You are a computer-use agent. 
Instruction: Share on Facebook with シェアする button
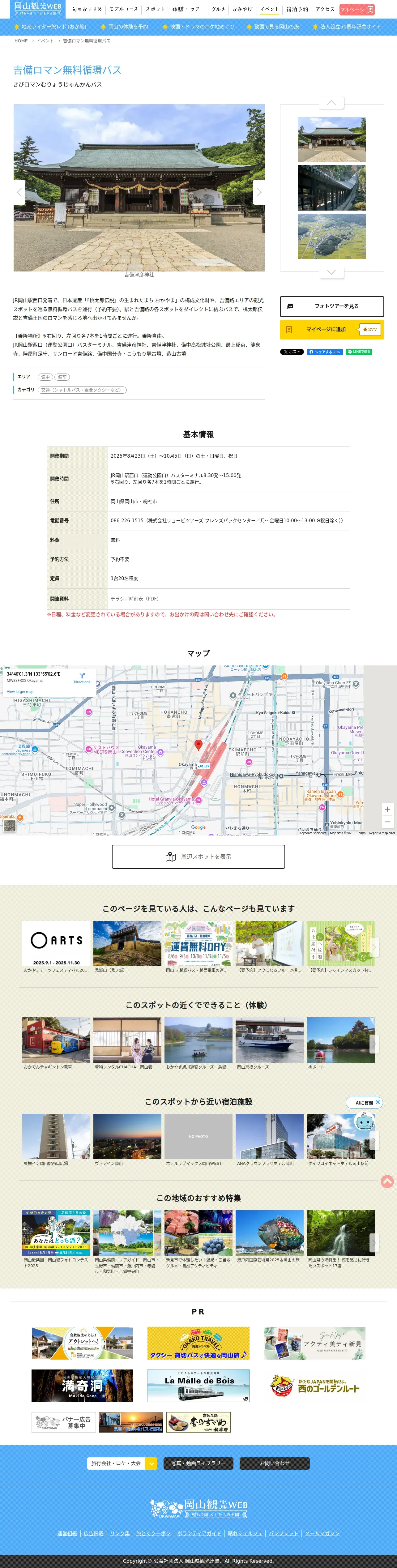coord(325,352)
